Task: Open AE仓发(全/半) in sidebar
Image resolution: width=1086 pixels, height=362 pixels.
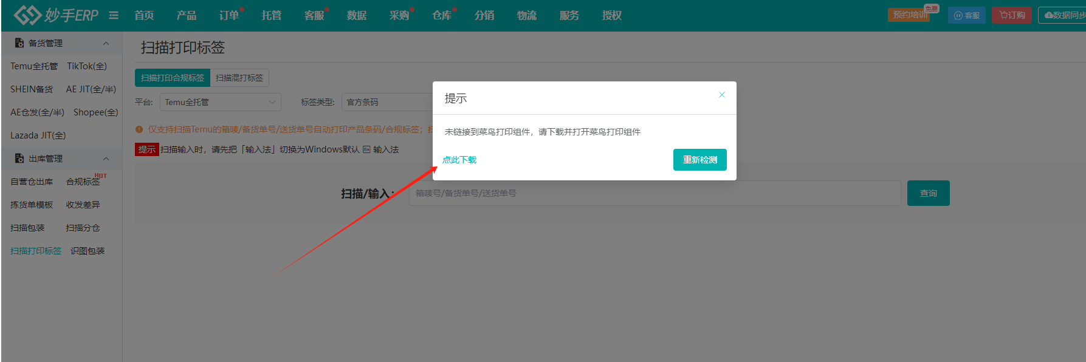Action: click(x=37, y=112)
